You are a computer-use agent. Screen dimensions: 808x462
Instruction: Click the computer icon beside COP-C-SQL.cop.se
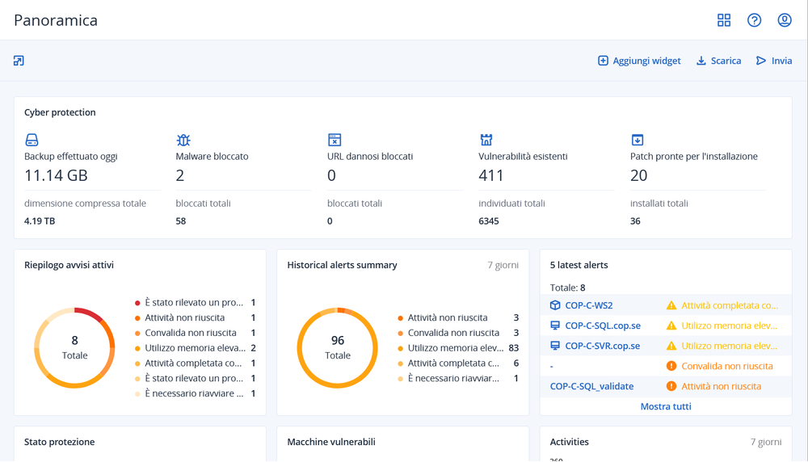555,325
